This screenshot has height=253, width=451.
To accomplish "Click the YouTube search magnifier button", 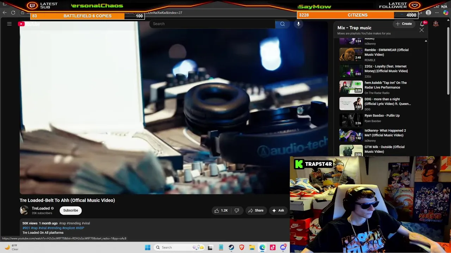I will tap(282, 24).
